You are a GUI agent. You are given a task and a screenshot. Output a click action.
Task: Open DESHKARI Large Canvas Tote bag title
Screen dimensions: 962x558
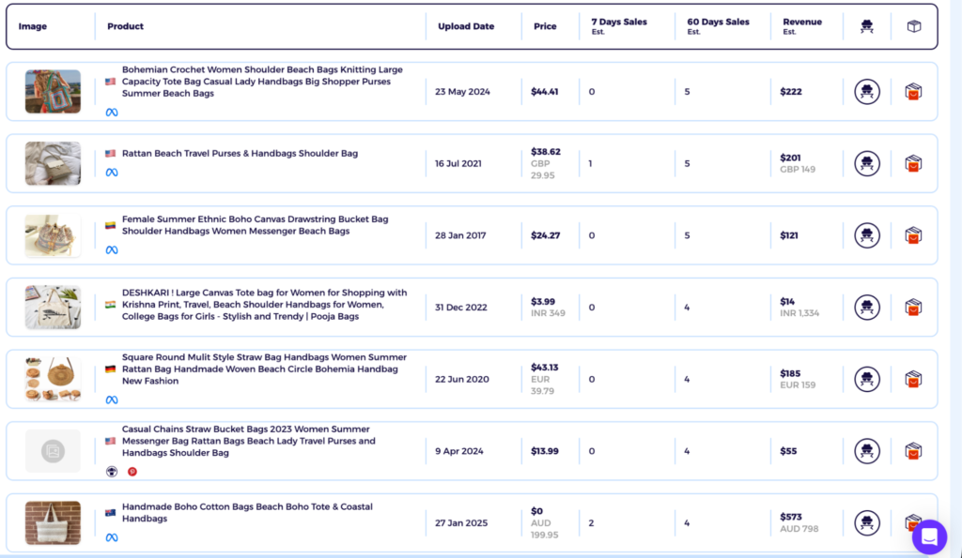264,305
